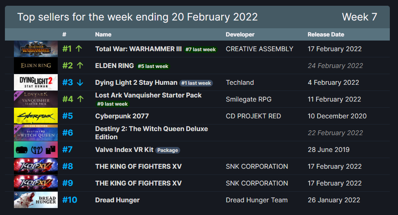This screenshot has width=398, height=215.
Task: Click the Dying Light 2 thumbnail image
Action: point(36,82)
